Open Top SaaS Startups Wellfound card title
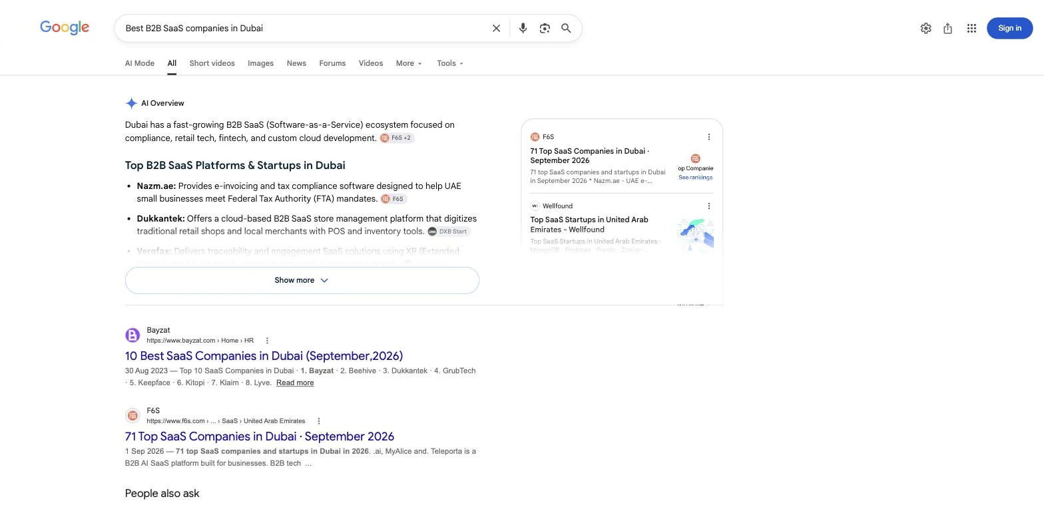The width and height of the screenshot is (1044, 505). click(x=589, y=224)
